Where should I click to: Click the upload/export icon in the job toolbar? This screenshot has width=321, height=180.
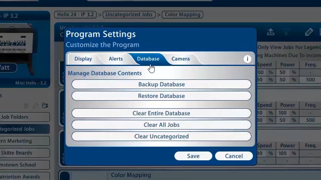tap(271, 32)
